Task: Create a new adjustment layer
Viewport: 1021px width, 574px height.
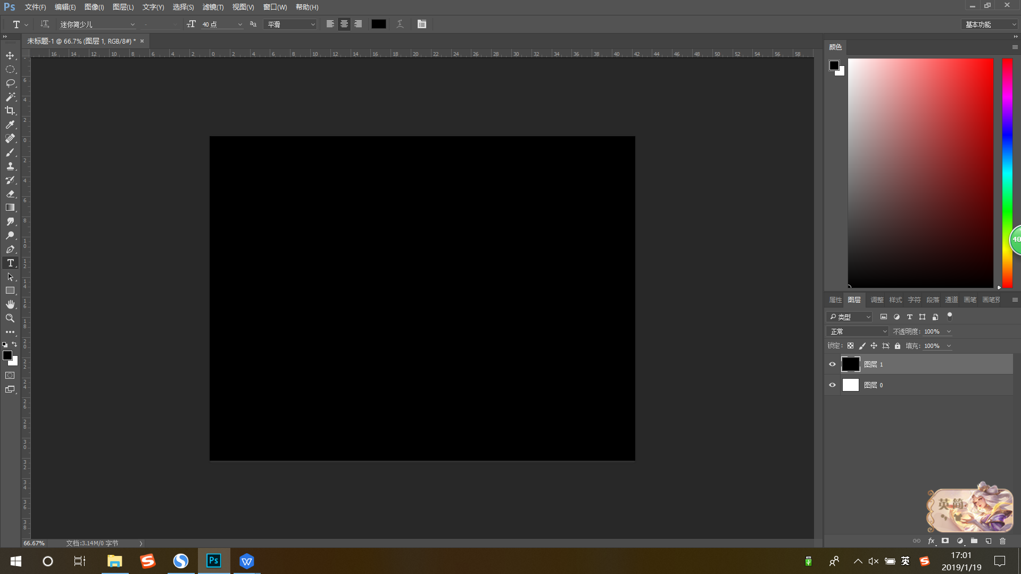Action: point(960,541)
